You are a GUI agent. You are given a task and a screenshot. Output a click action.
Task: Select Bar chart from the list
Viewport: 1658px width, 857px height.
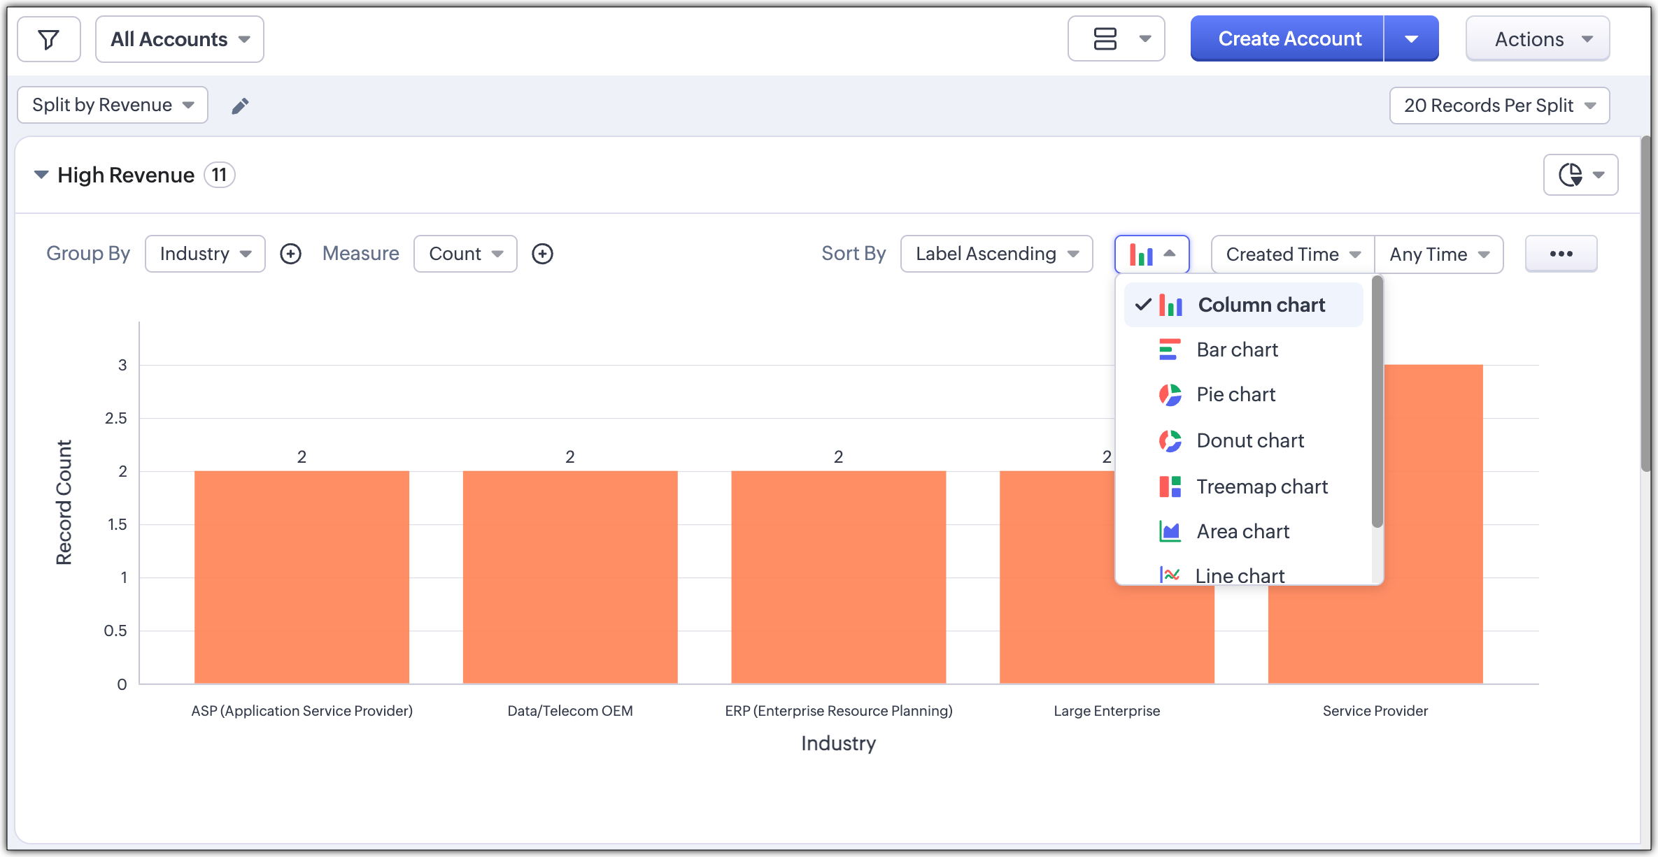pyautogui.click(x=1237, y=350)
